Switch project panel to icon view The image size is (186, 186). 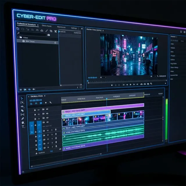25,90
